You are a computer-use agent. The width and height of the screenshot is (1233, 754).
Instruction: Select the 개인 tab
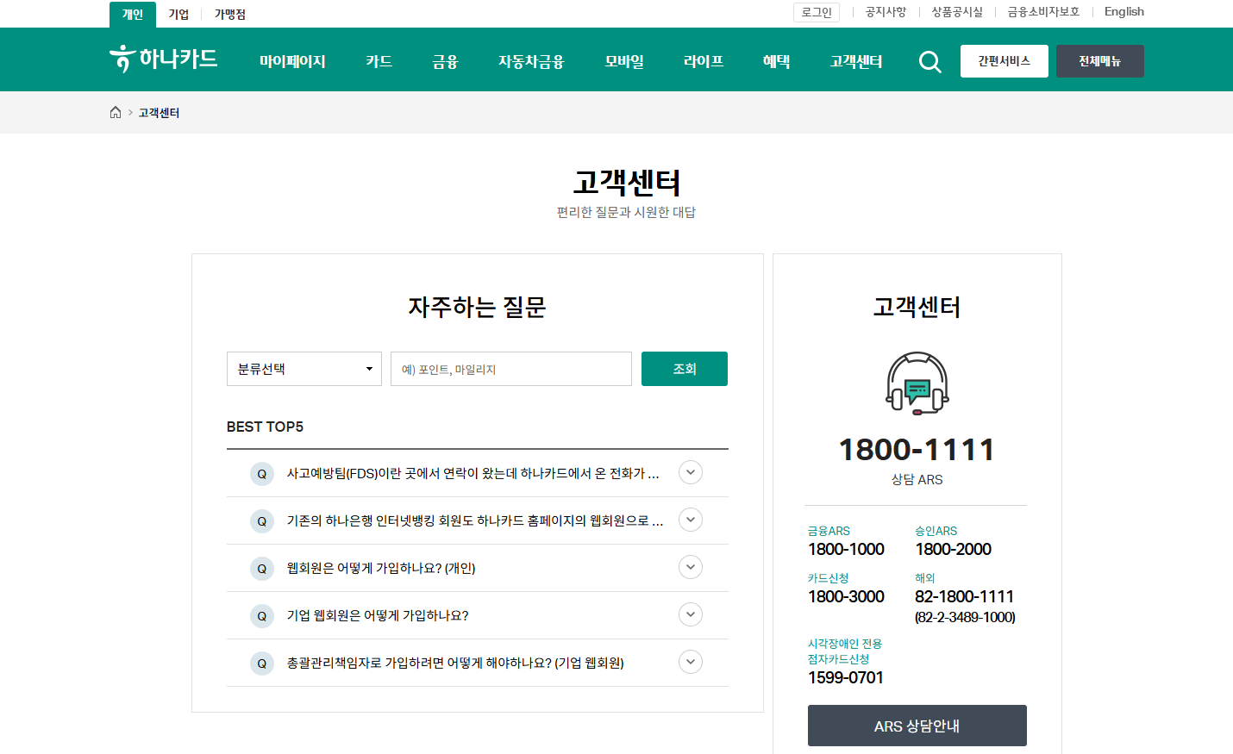click(133, 15)
